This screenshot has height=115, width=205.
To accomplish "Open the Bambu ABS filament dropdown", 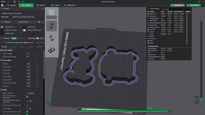I will click(11, 33).
